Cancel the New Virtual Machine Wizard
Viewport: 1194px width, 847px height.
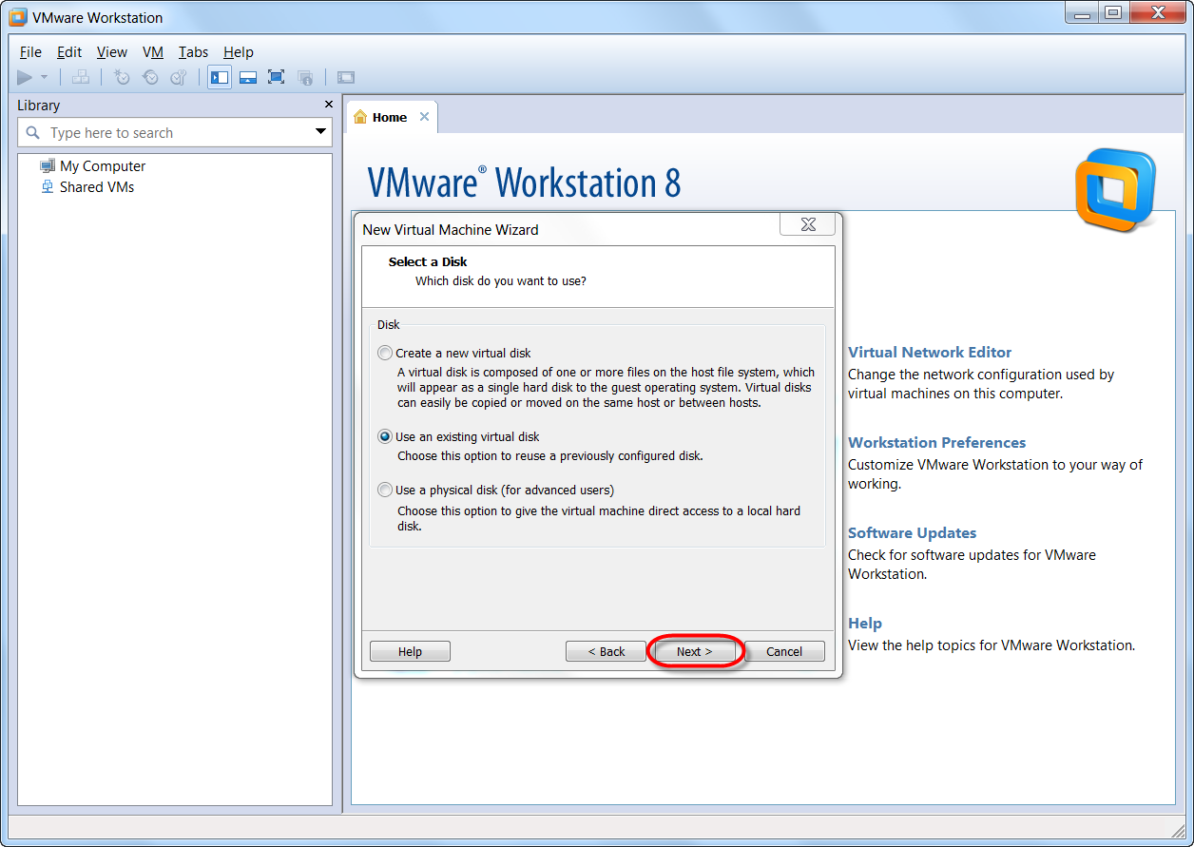(784, 651)
